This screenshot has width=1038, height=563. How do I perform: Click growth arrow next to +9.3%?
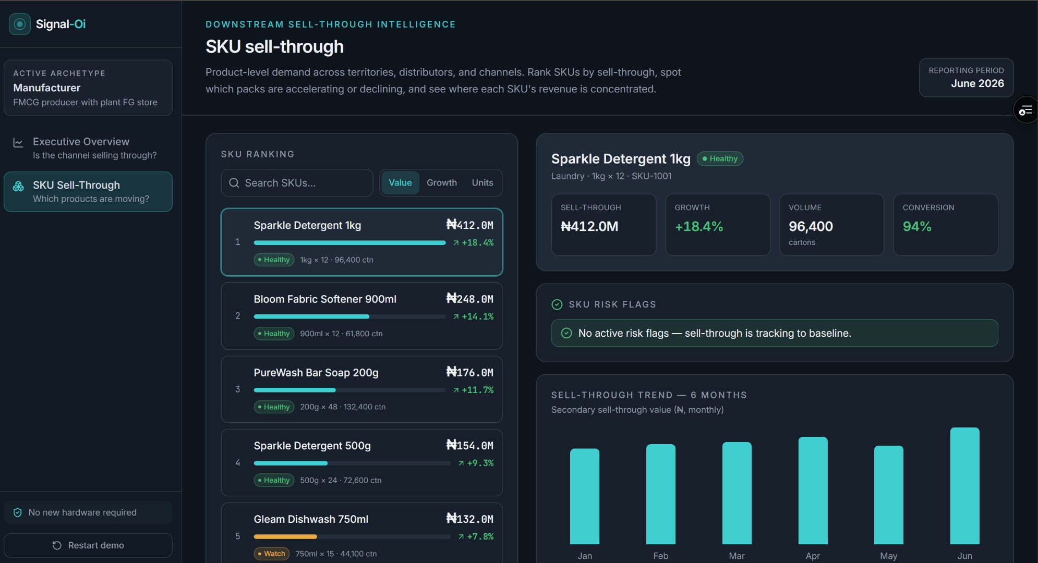(x=461, y=463)
